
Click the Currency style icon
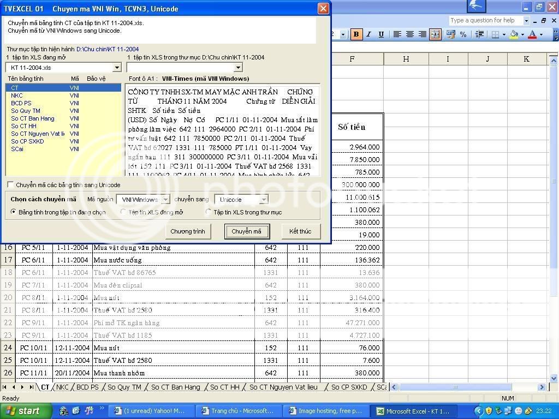(451, 34)
